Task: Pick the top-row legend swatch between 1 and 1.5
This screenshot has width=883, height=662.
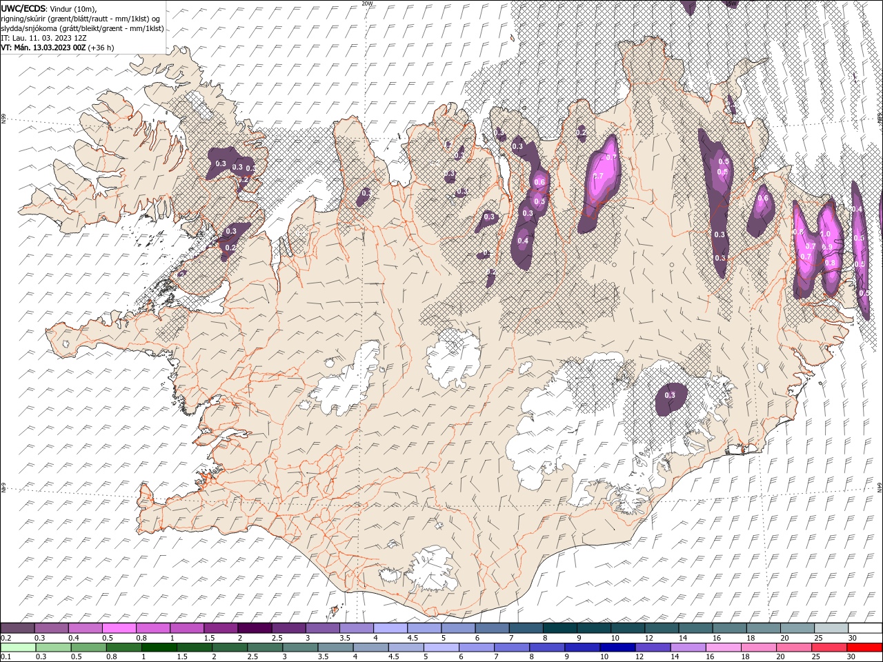Action: (186, 628)
